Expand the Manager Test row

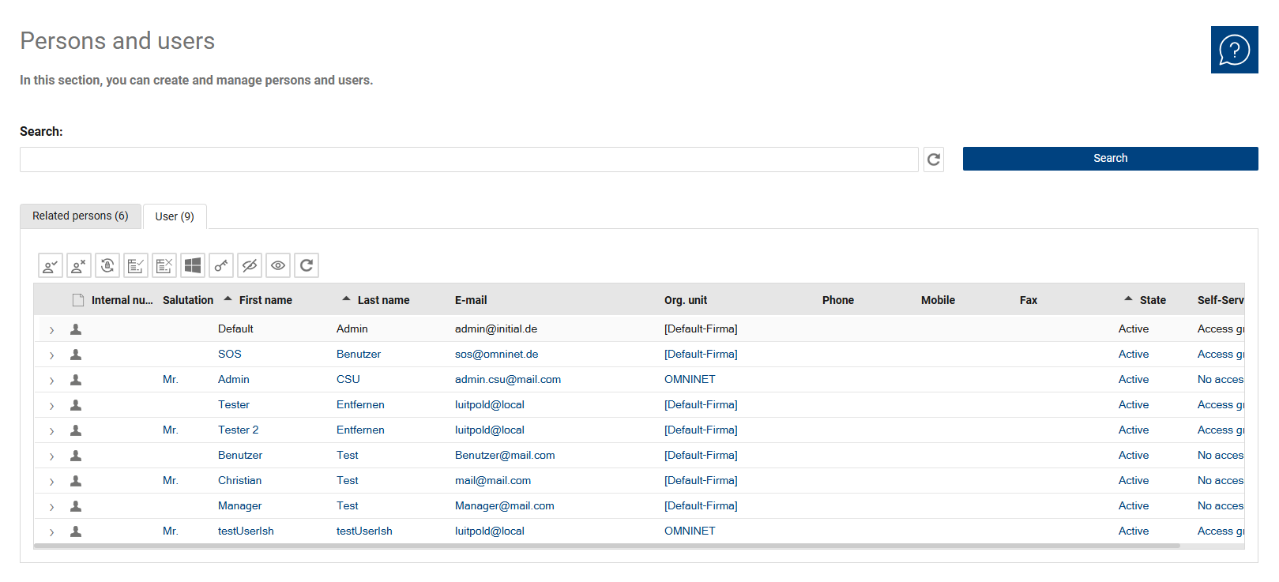click(x=51, y=507)
